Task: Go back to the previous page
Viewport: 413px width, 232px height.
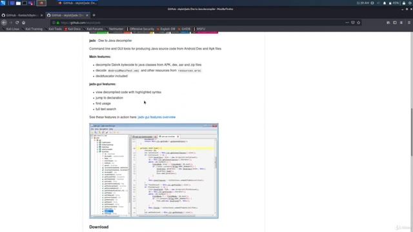Action: tap(4, 23)
